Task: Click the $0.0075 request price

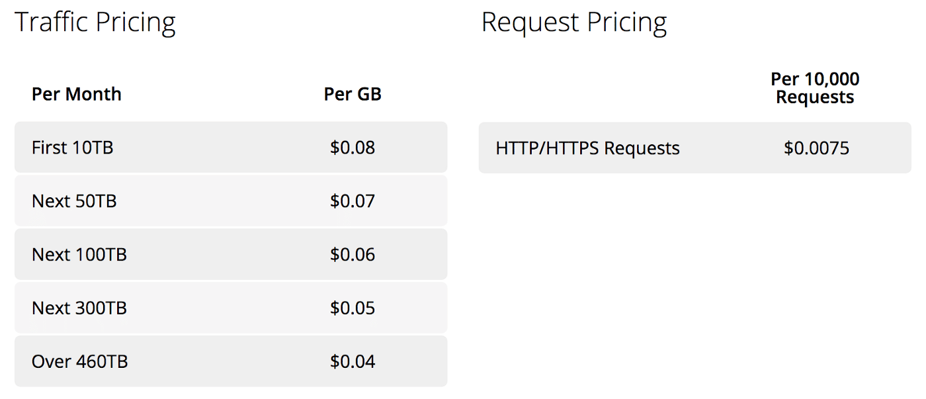Action: click(x=816, y=148)
